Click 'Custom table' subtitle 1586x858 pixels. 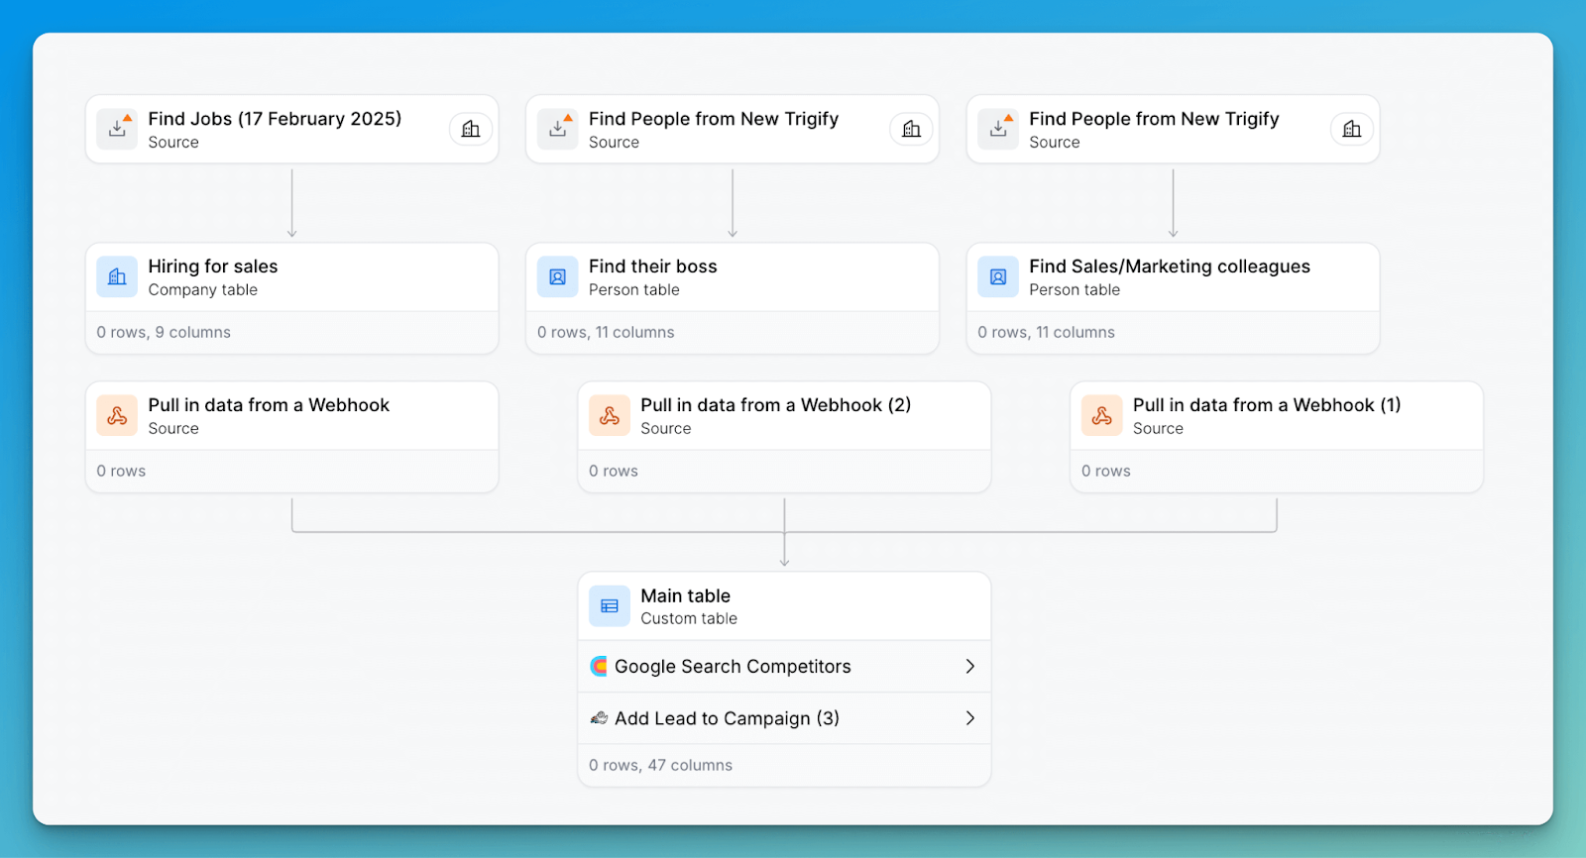[689, 619]
